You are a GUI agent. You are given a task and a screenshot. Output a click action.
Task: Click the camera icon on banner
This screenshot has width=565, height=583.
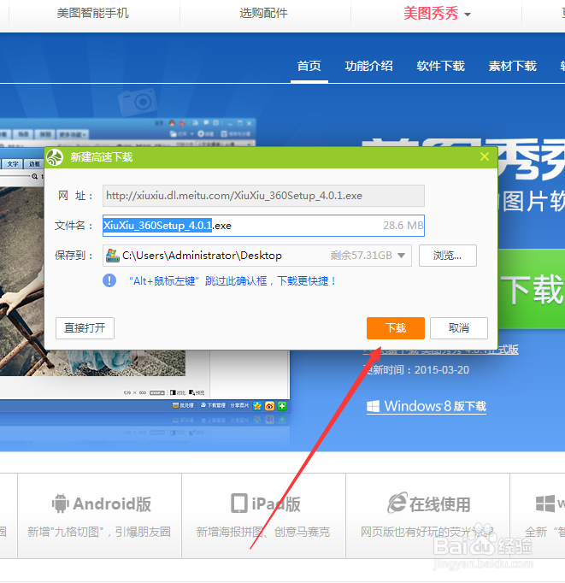tap(137, 102)
